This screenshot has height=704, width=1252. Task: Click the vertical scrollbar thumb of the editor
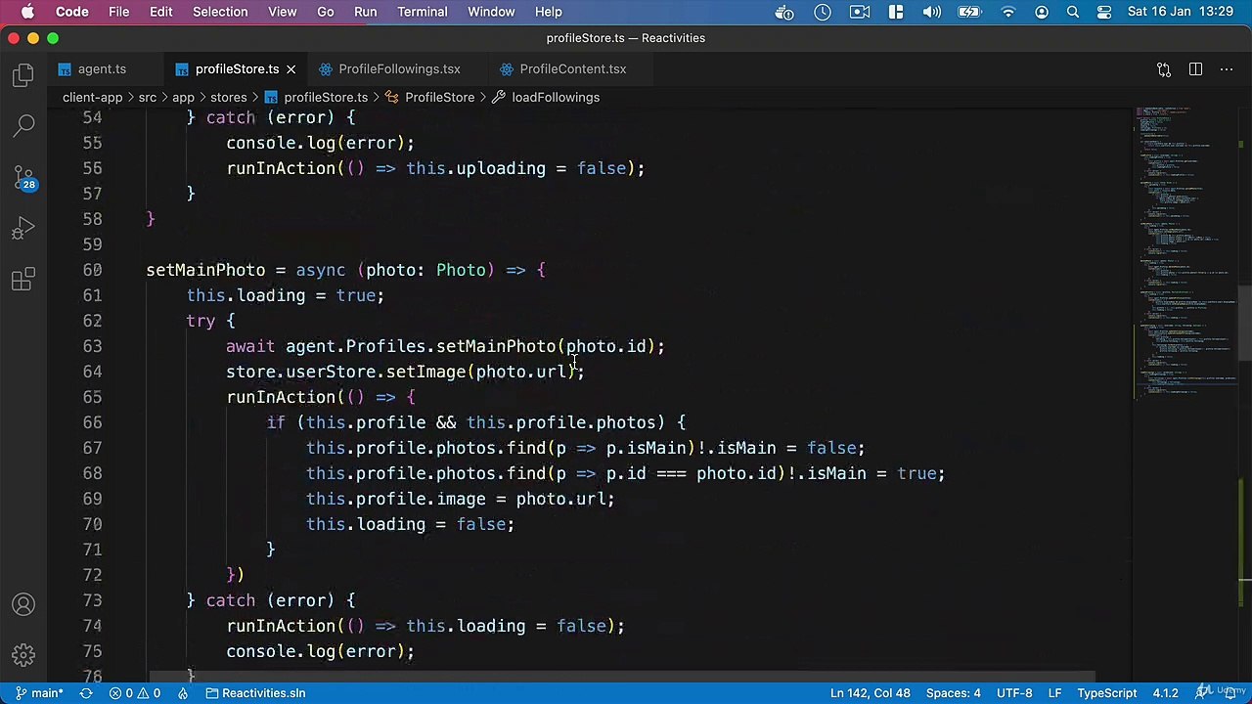tap(1244, 324)
